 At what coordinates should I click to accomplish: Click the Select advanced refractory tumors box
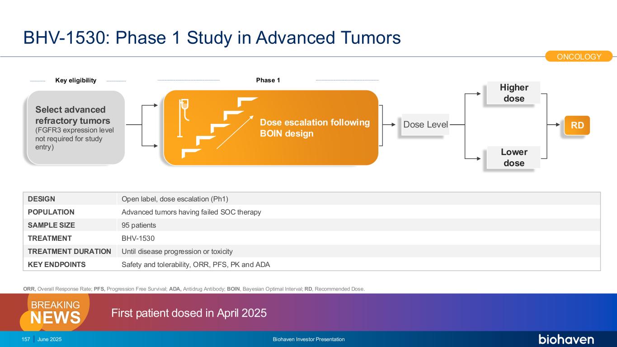click(x=75, y=127)
